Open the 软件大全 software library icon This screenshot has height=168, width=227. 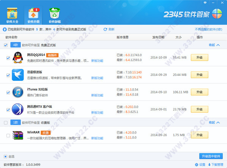click(12, 13)
